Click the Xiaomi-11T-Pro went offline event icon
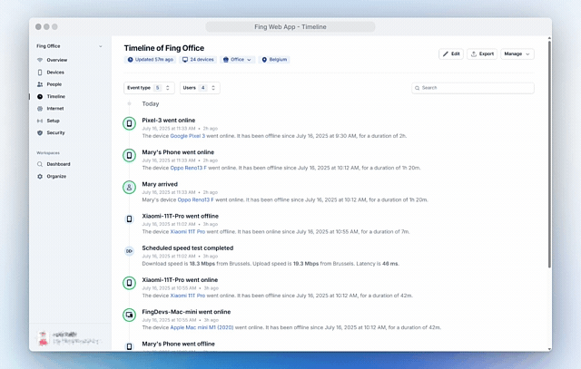581x369 pixels. coord(129,219)
